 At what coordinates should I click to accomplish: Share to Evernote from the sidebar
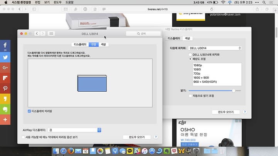[x=5, y=109]
